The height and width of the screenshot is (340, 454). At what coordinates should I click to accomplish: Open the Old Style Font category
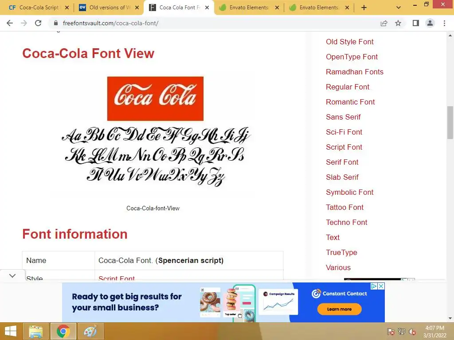(x=349, y=42)
